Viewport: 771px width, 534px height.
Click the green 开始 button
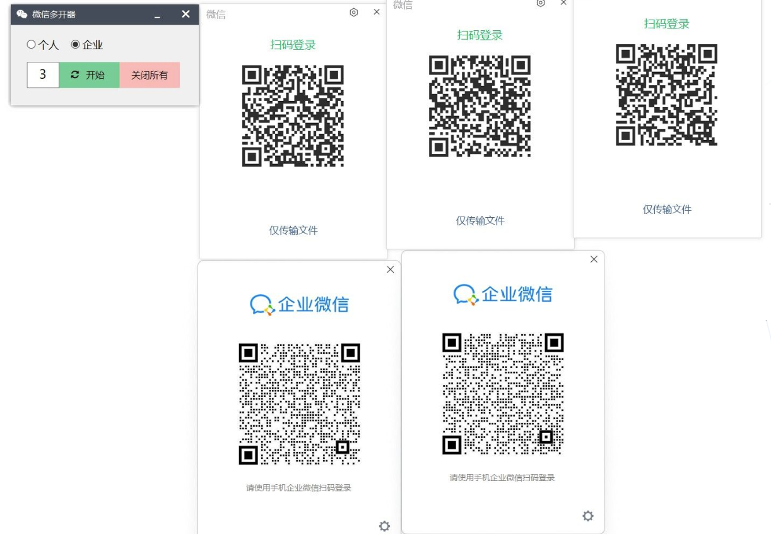89,74
